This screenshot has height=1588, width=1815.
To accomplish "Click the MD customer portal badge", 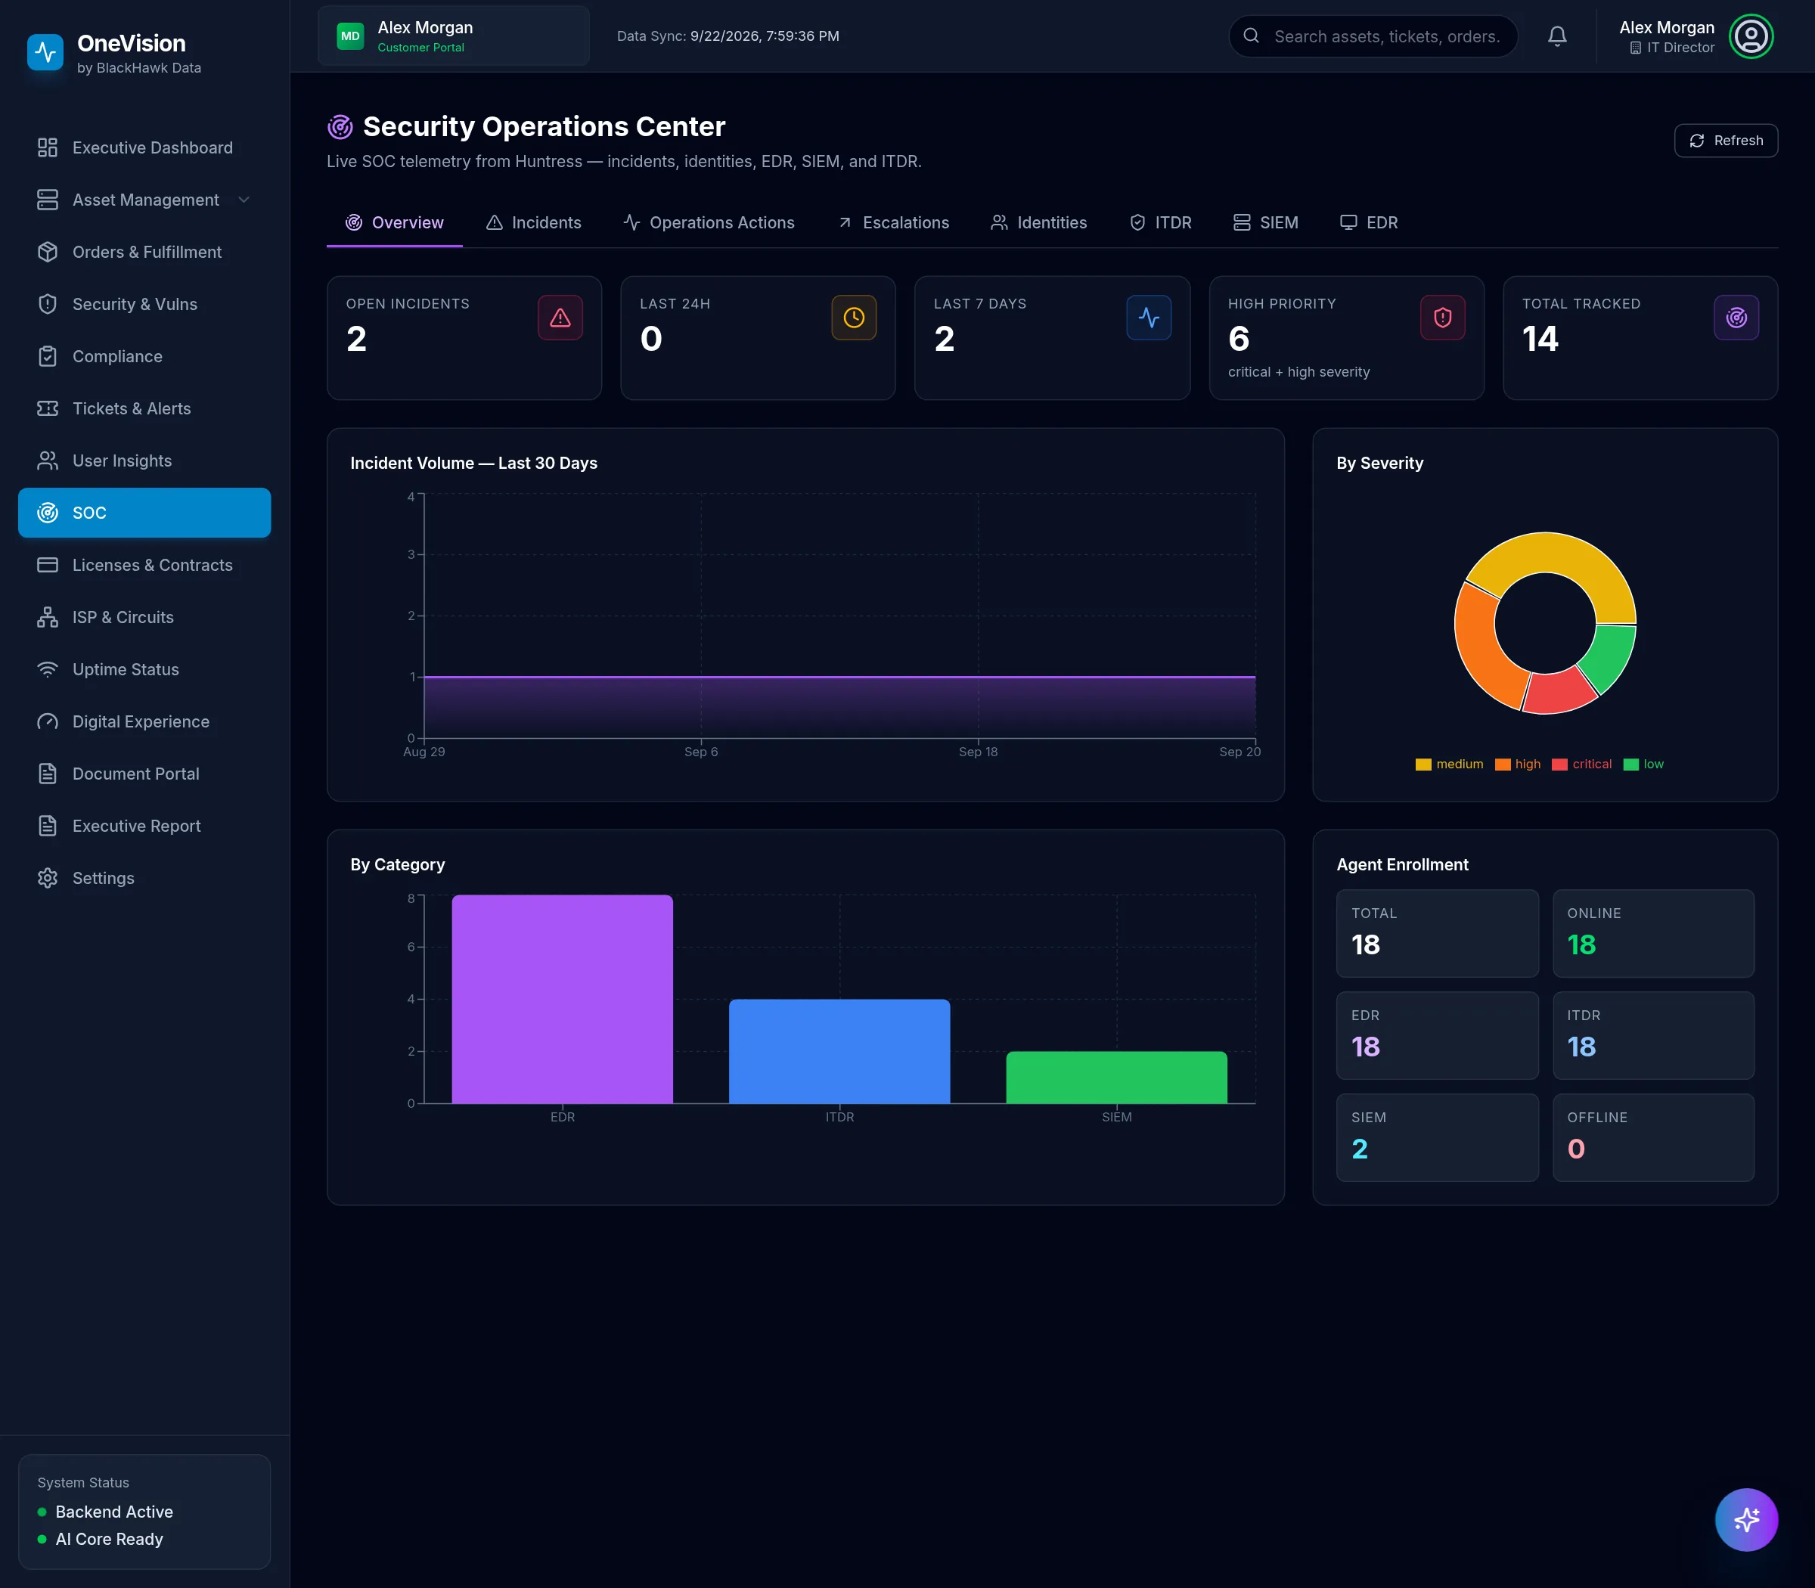I will coord(350,36).
